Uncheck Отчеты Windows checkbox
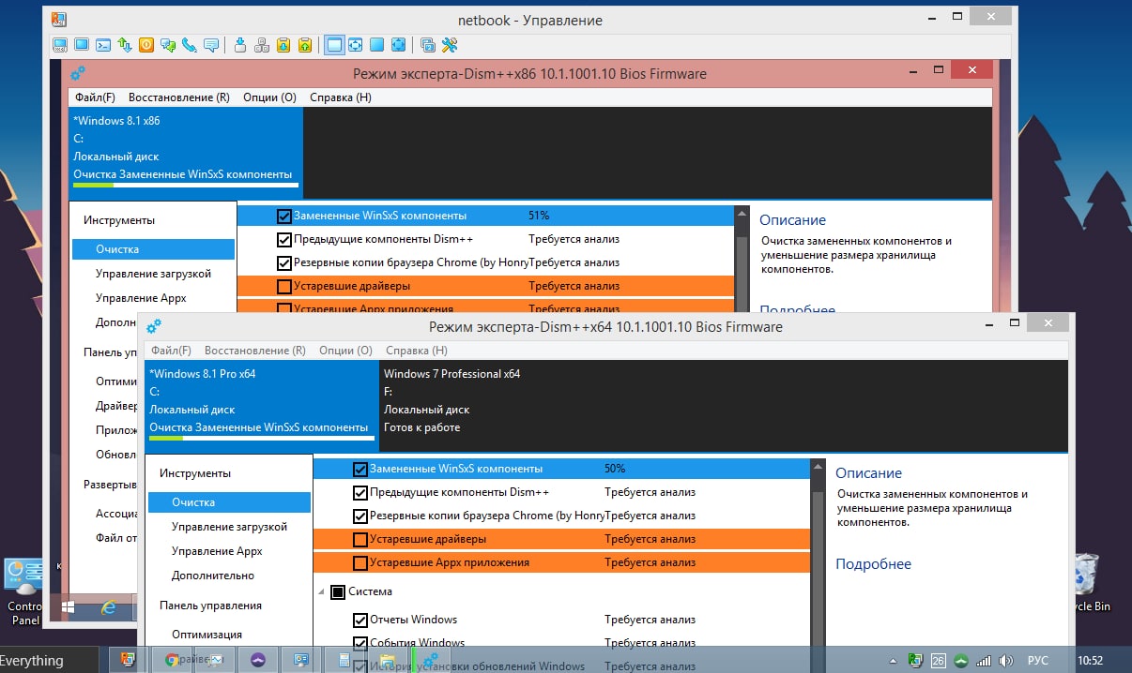 [359, 620]
